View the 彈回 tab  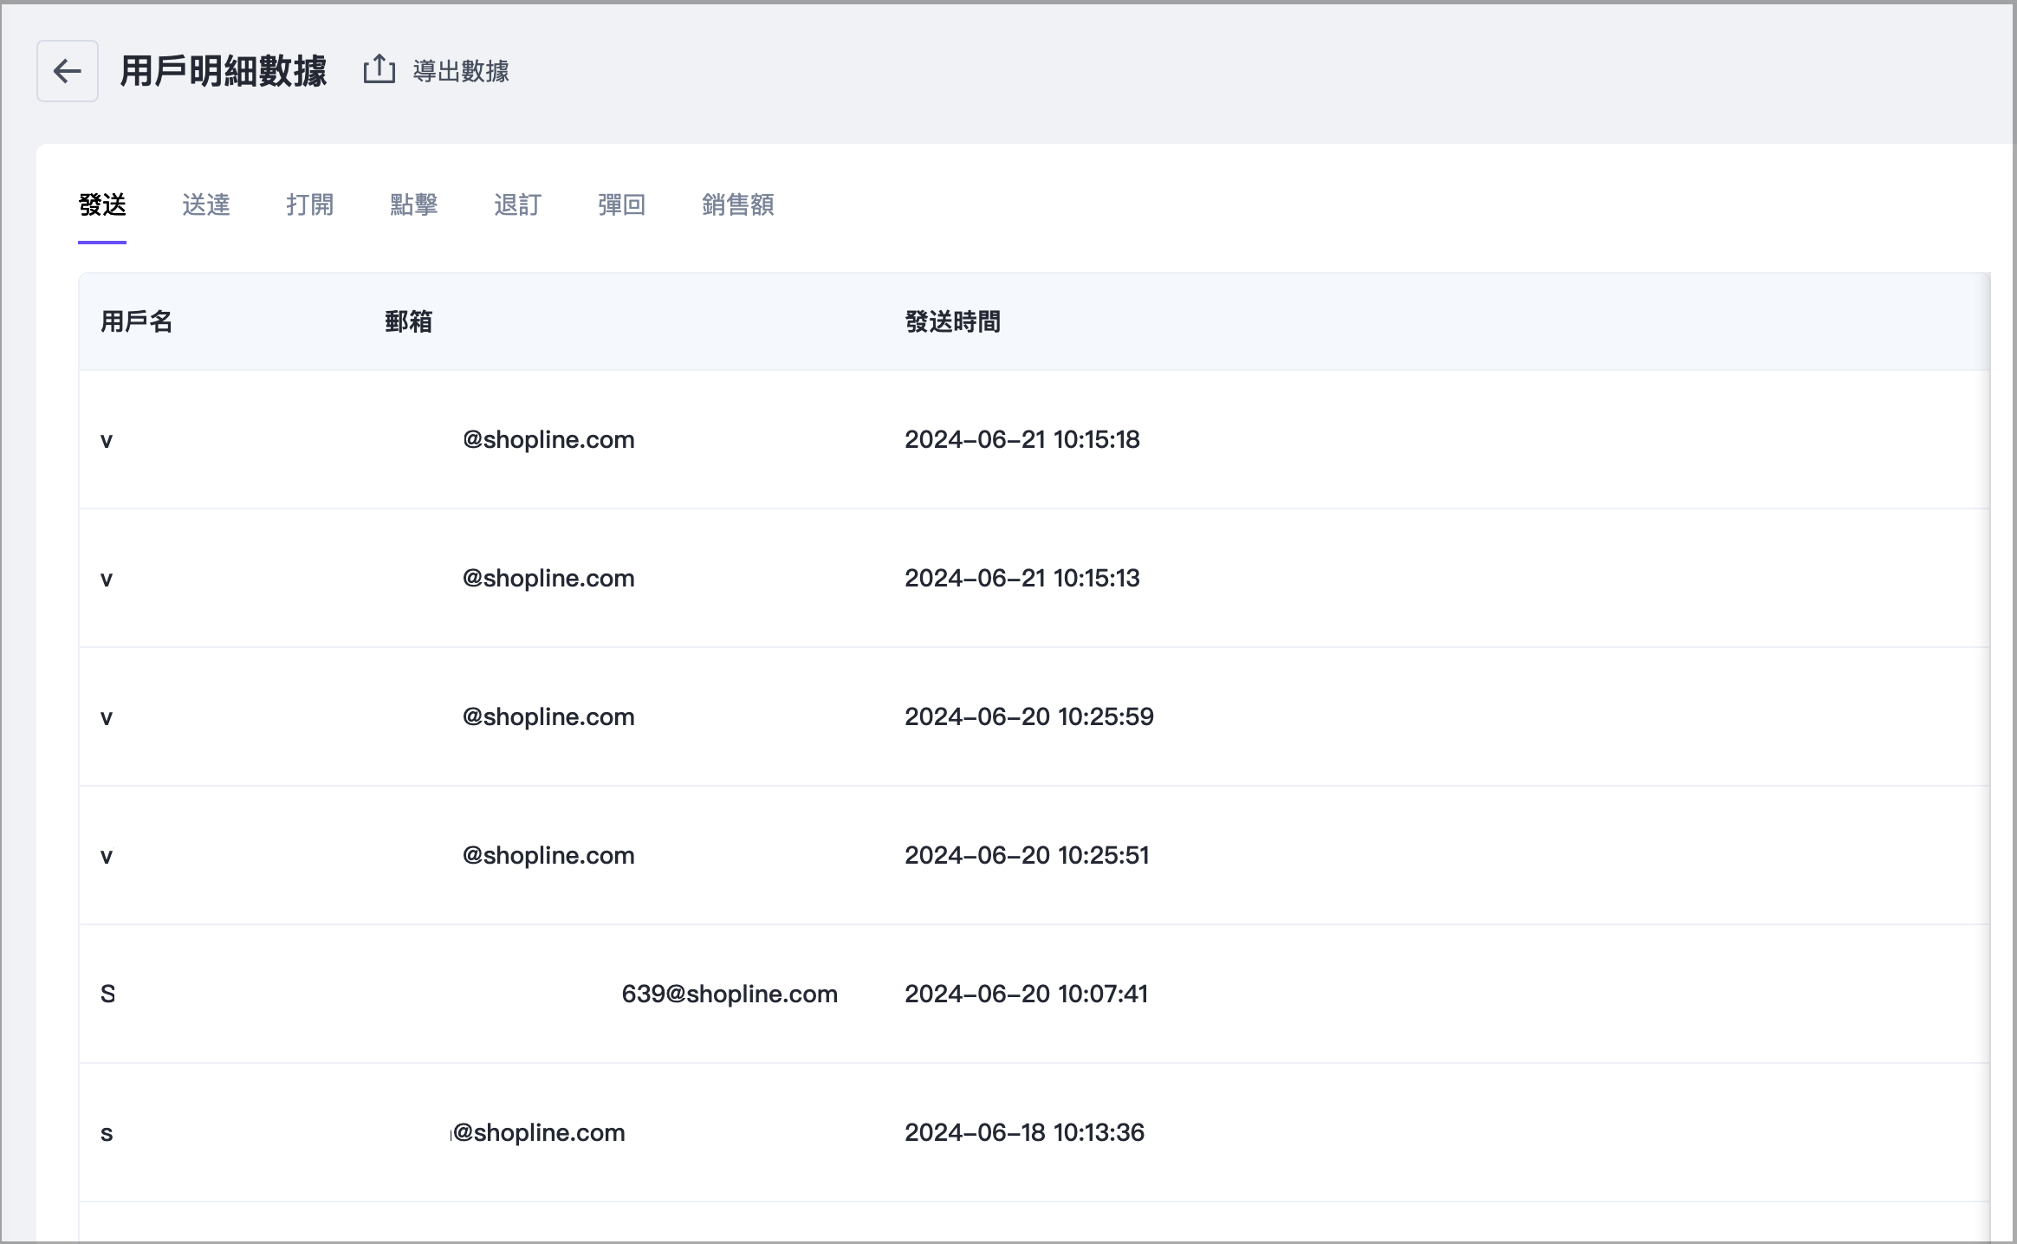621,205
